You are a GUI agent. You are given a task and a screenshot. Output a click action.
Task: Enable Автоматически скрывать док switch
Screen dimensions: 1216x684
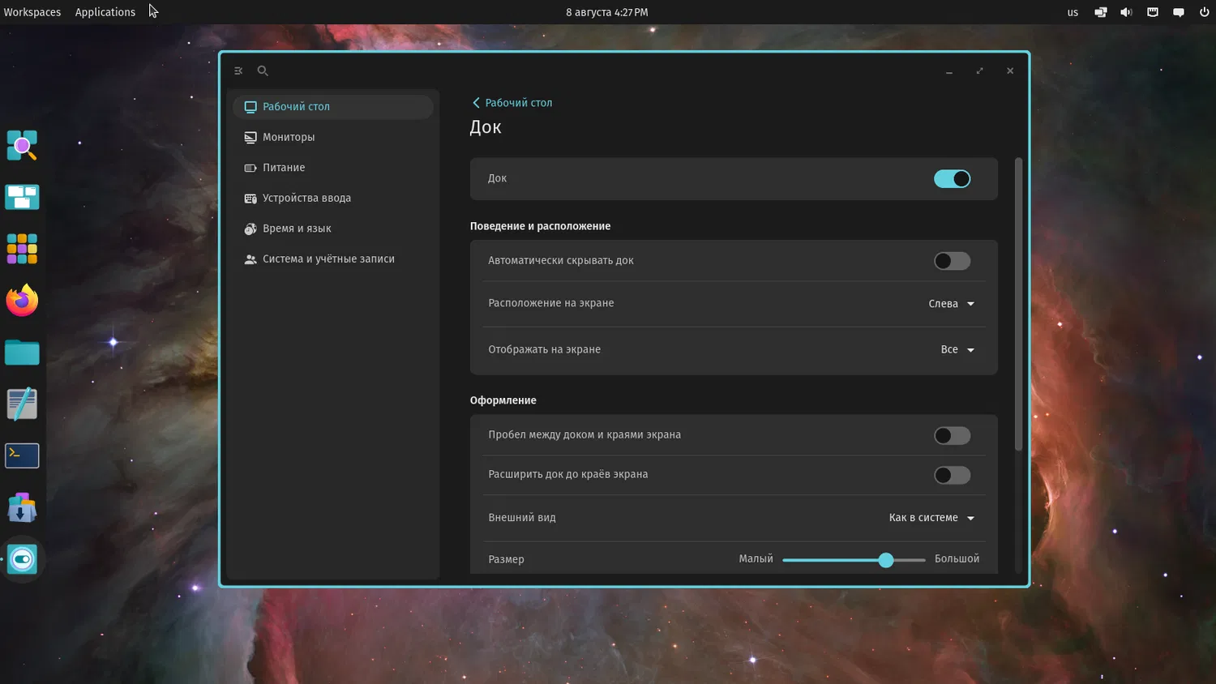[952, 261]
